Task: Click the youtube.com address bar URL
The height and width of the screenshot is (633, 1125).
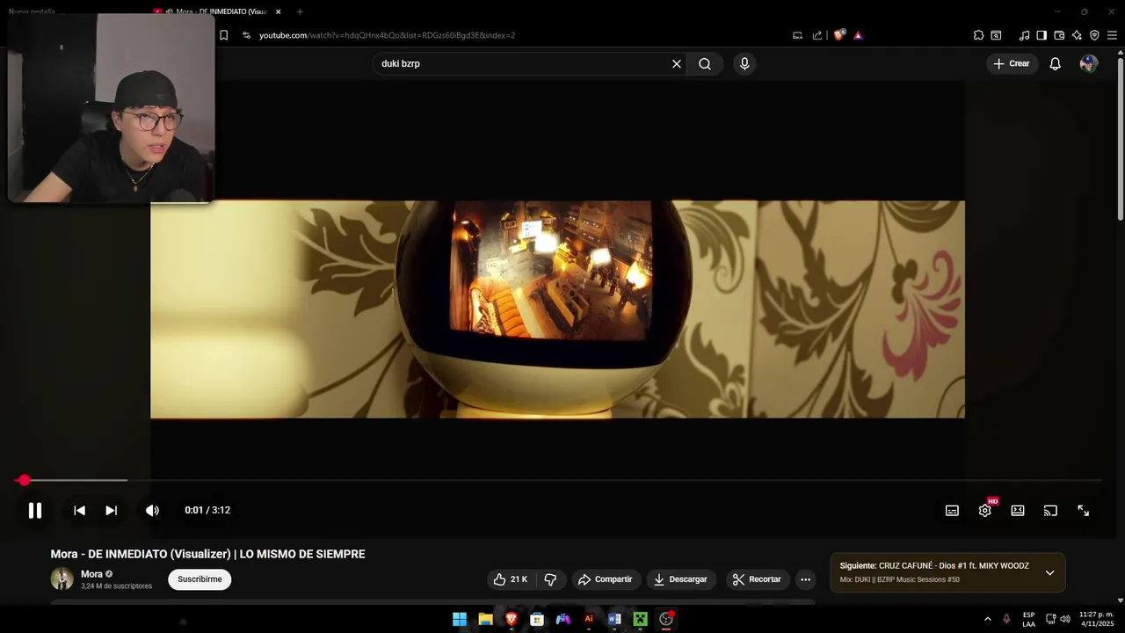Action: (x=387, y=35)
